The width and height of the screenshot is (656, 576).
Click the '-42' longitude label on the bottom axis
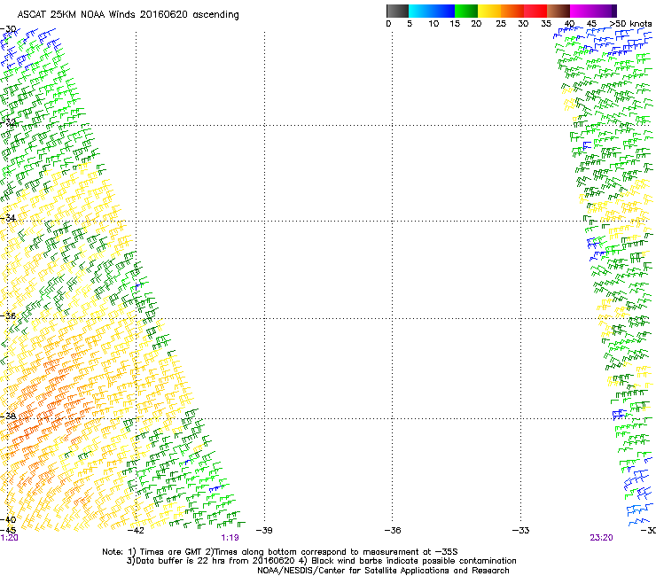click(x=136, y=530)
